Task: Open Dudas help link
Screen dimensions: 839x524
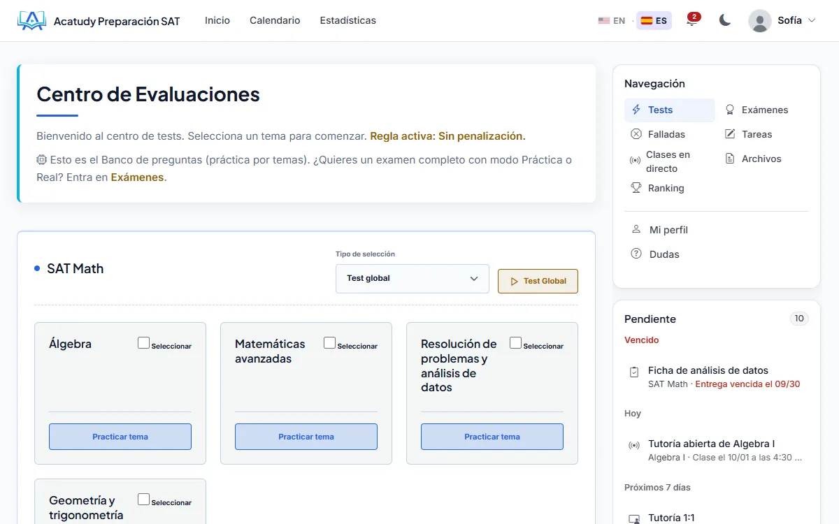Action: (x=717, y=254)
